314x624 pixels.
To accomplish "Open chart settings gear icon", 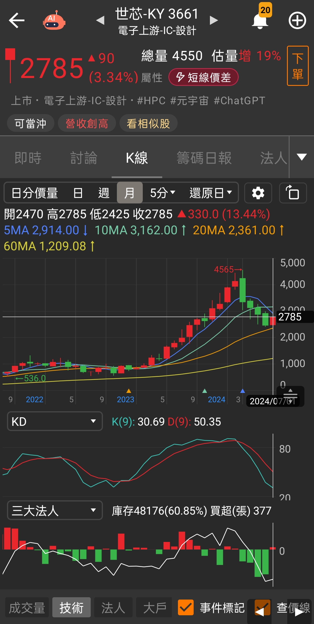I will coord(258,193).
